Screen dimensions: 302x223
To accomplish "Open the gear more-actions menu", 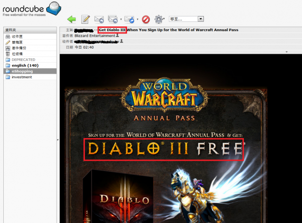I will 159,19.
